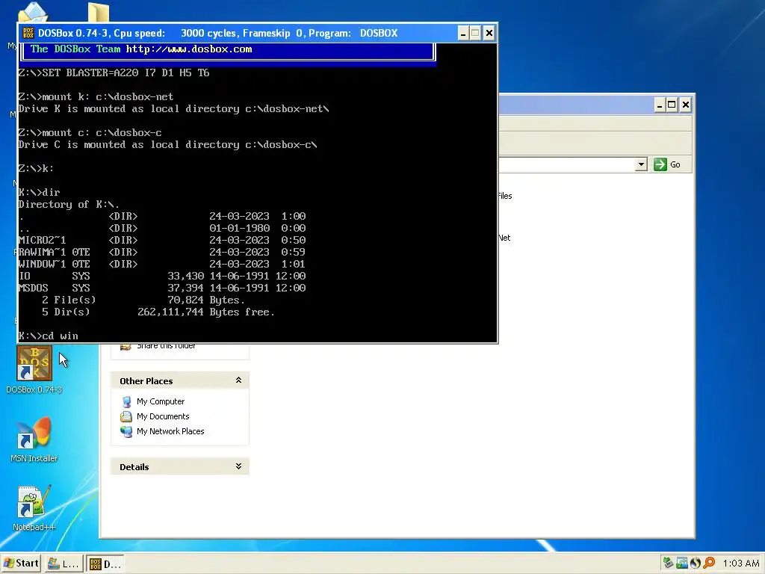Click the DOSBox window title bar icon
This screenshot has height=574, width=765.
[28, 33]
